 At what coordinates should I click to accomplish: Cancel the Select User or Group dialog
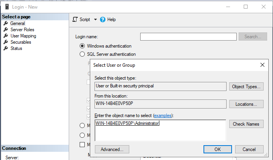[x=249, y=149]
